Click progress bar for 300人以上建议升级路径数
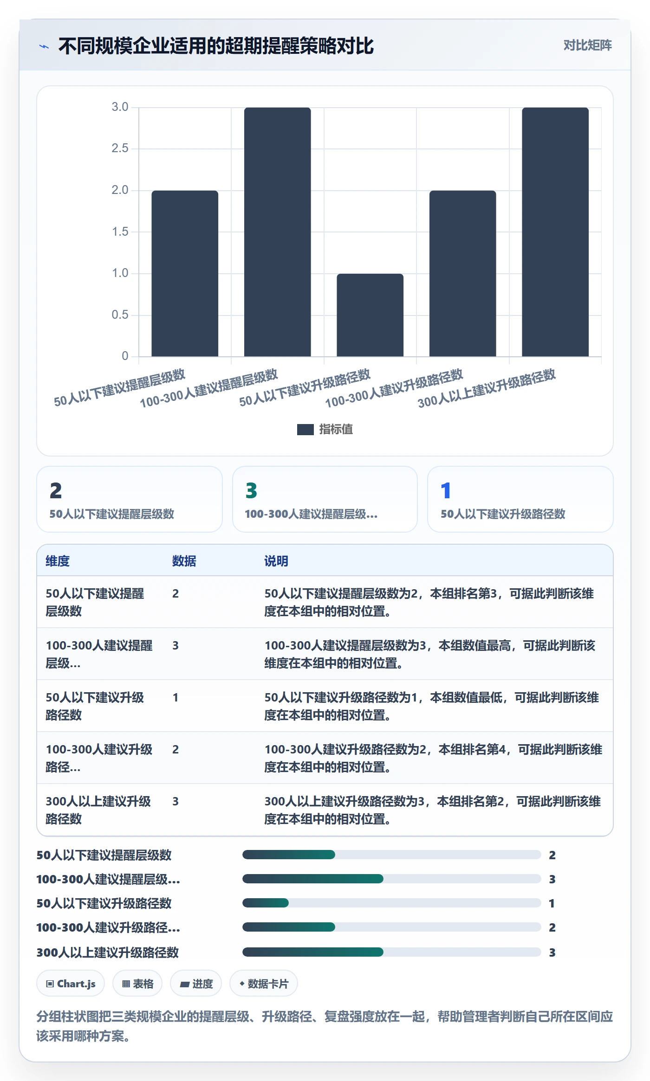Image resolution: width=650 pixels, height=1081 pixels. [392, 952]
